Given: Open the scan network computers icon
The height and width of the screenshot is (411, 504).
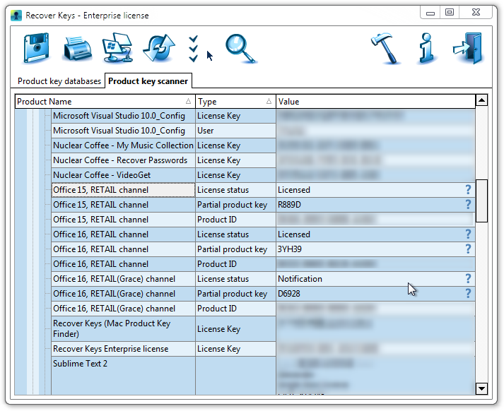Looking at the screenshot, I should point(117,47).
